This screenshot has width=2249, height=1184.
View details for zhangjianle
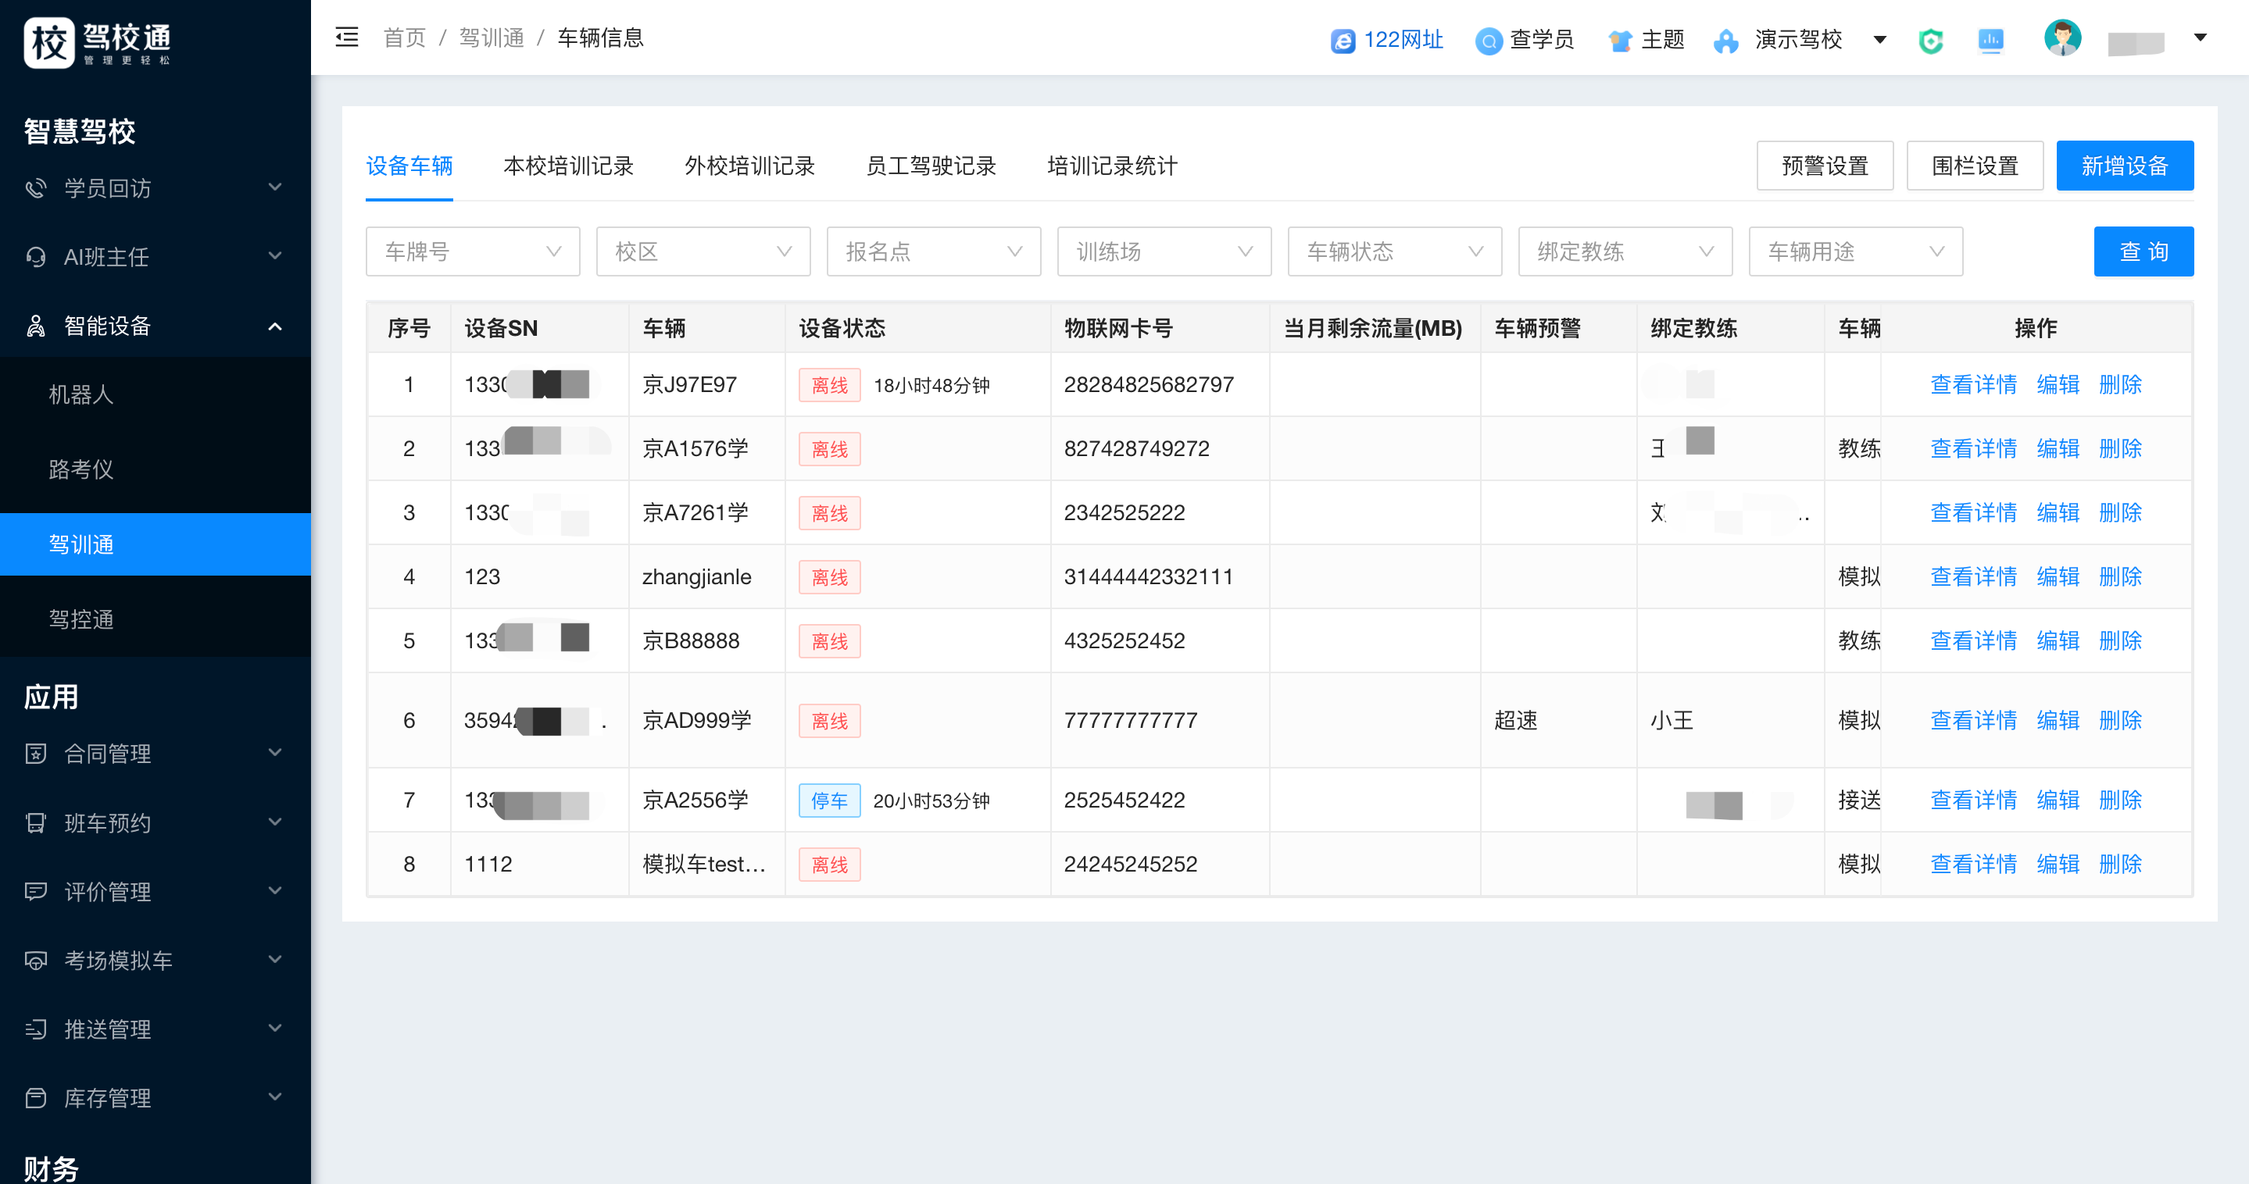tap(1973, 576)
